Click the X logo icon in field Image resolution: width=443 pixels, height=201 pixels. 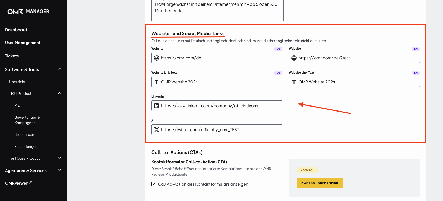point(157,130)
